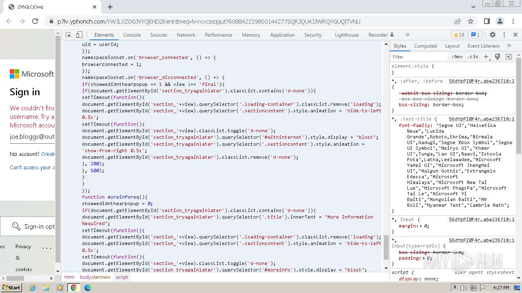522x293 pixels.
Task: Expand the margin property triangle
Action: coord(421,226)
